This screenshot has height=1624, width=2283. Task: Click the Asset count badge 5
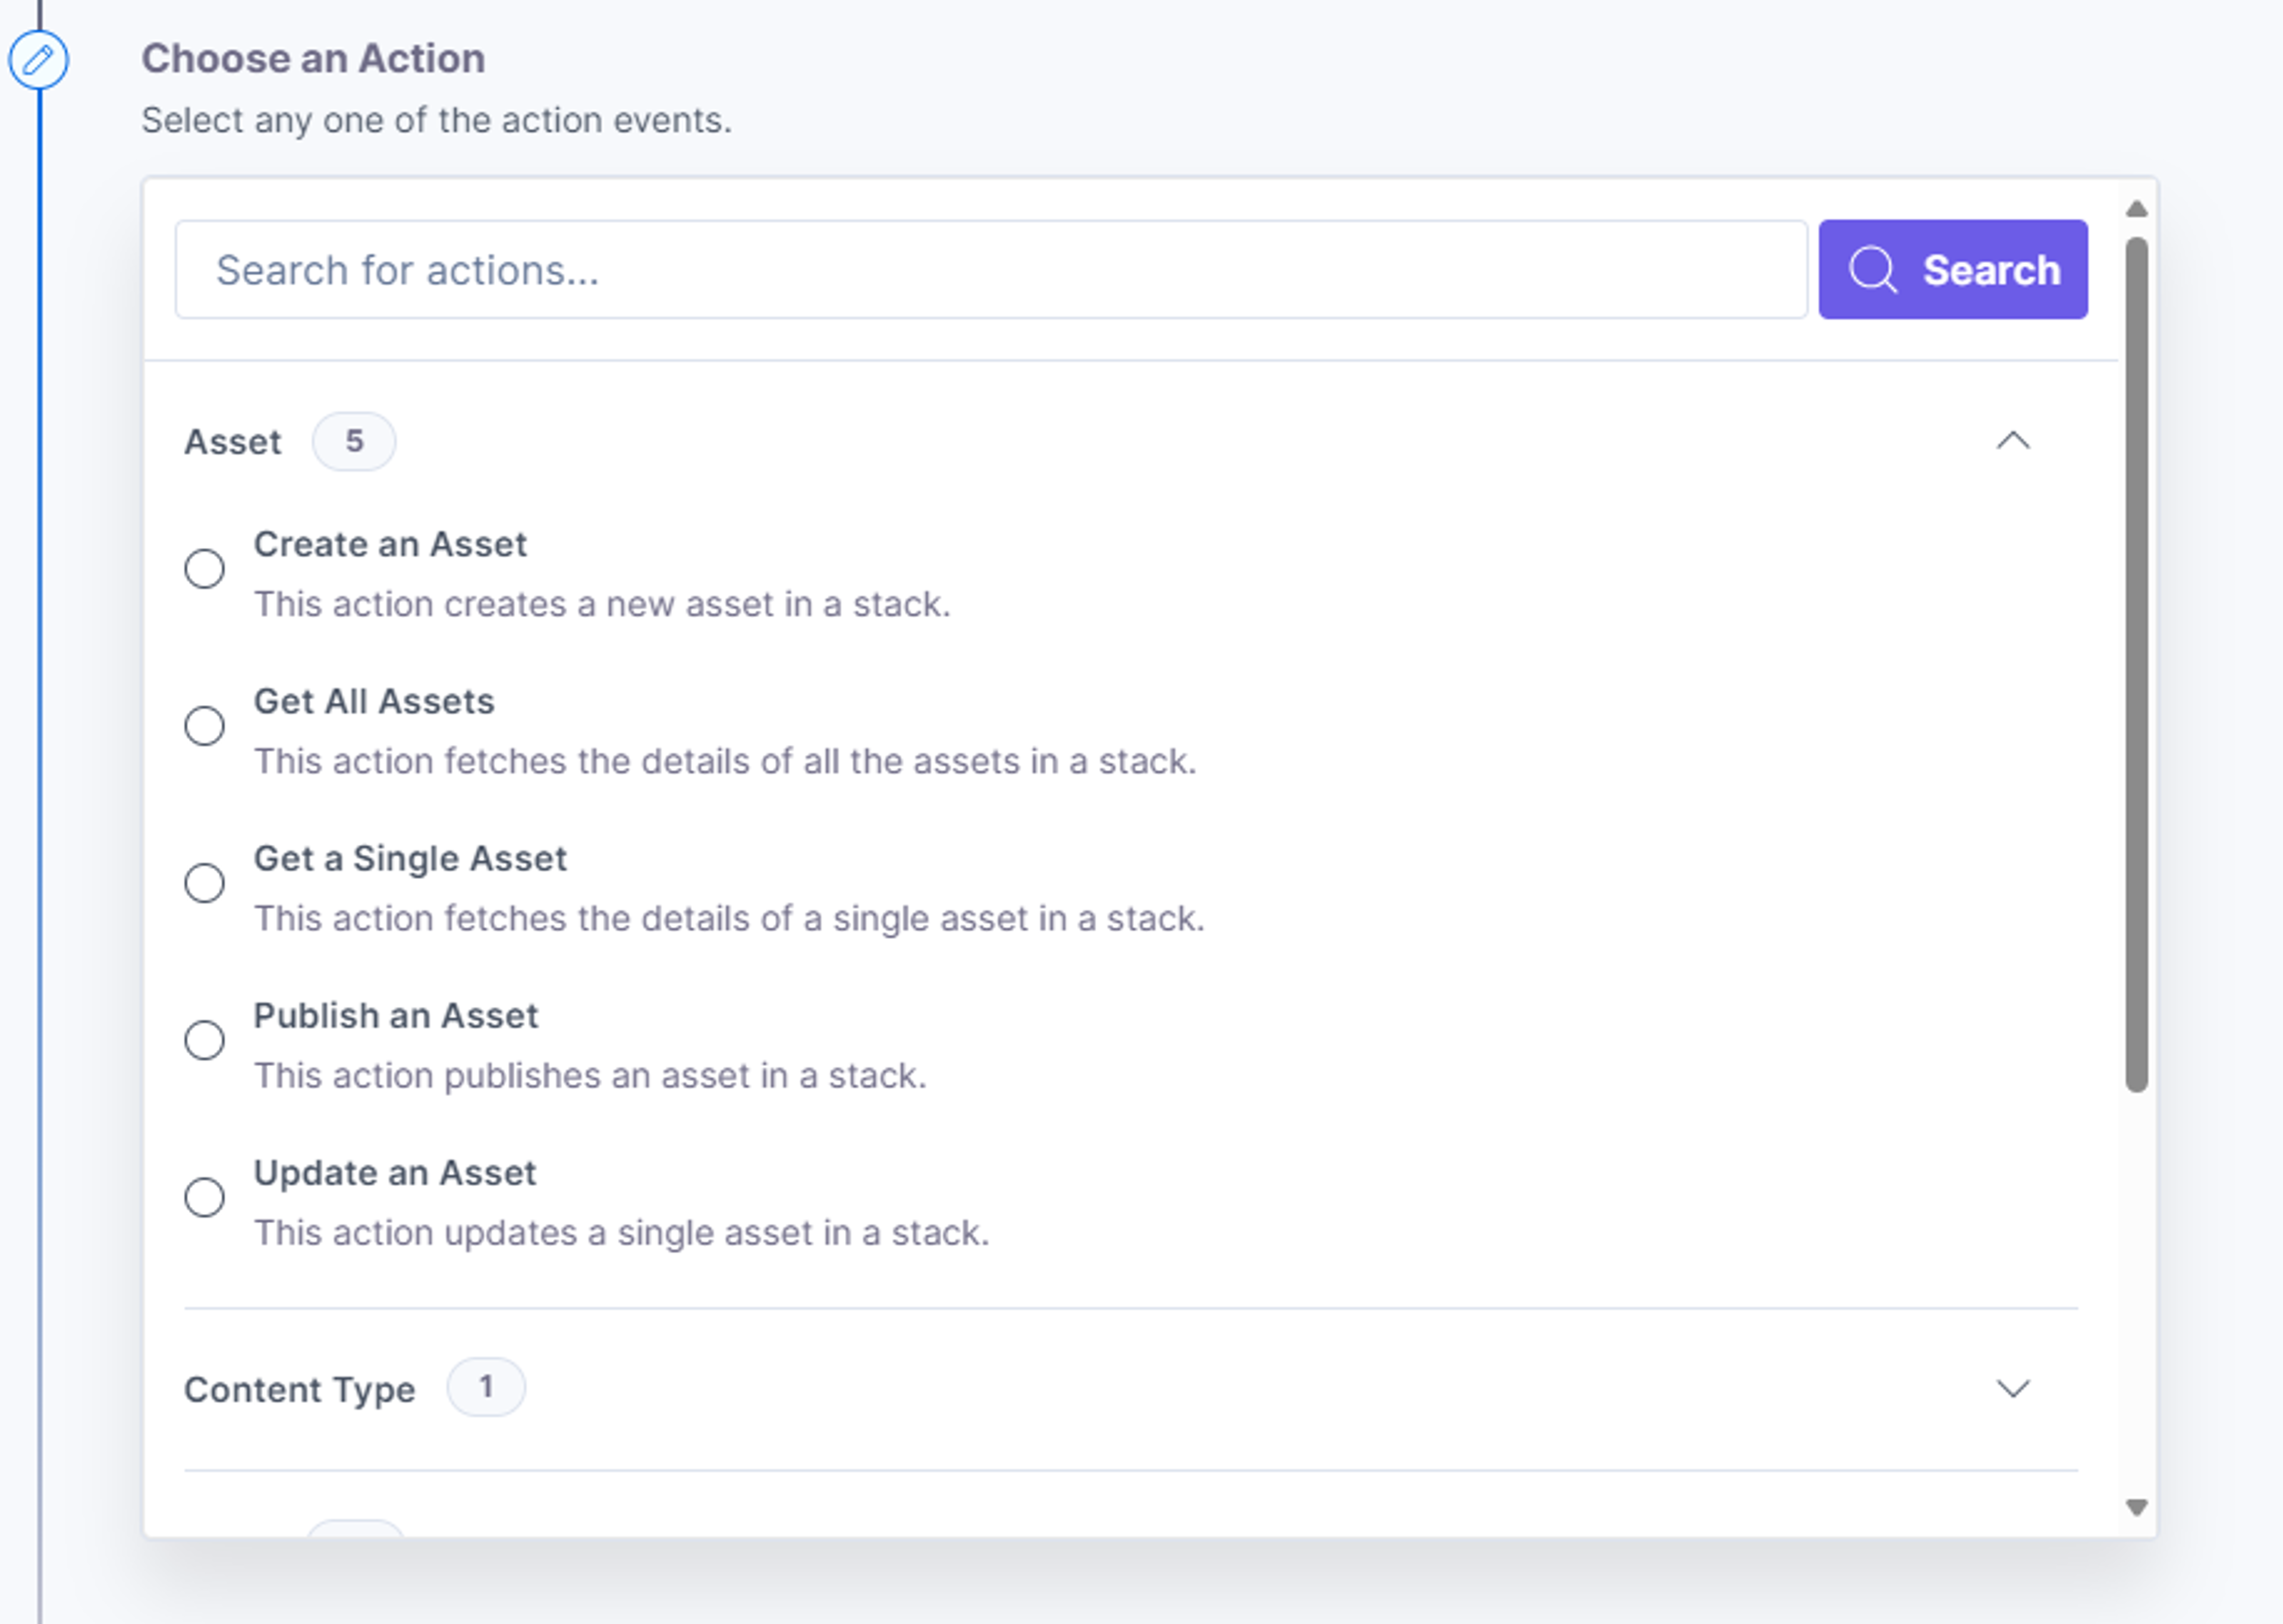354,441
